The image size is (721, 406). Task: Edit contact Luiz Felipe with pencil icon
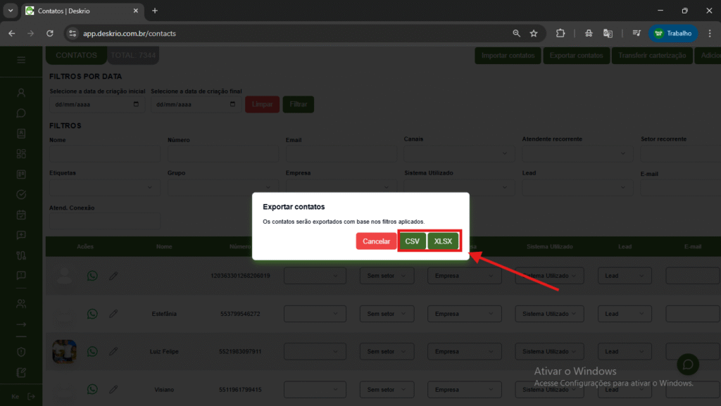click(113, 351)
